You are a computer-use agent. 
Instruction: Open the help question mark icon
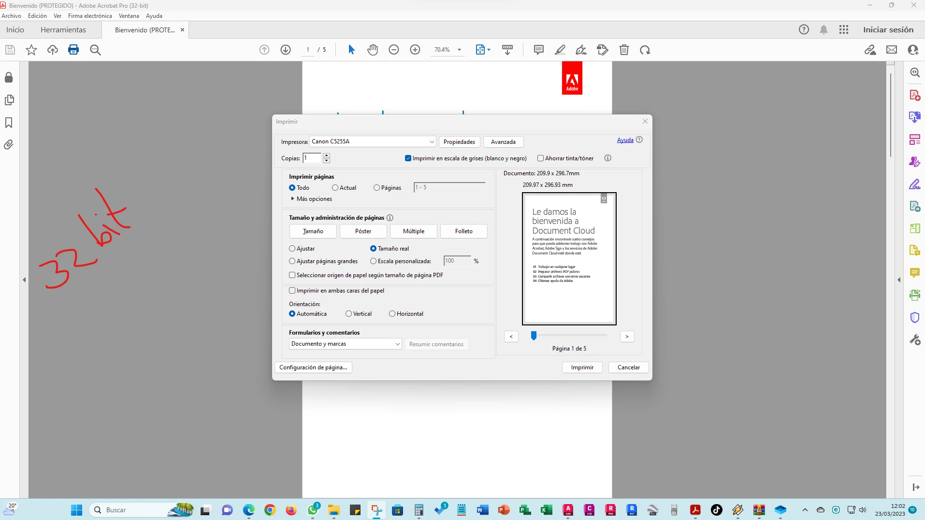click(x=804, y=29)
